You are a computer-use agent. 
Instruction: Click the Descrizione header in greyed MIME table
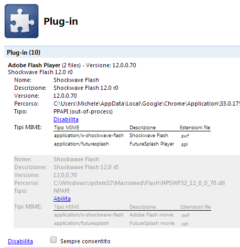point(143,207)
